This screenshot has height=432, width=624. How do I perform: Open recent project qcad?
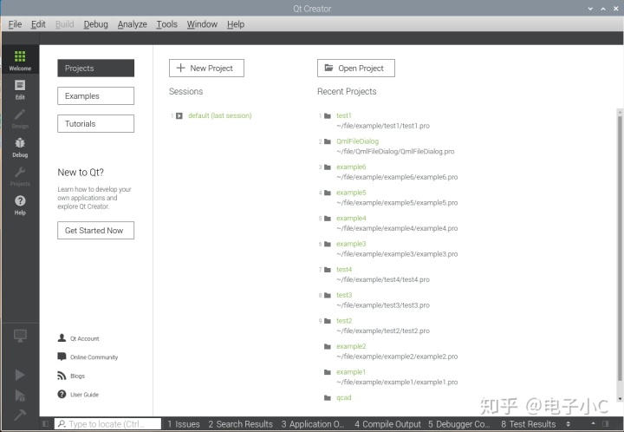(344, 398)
